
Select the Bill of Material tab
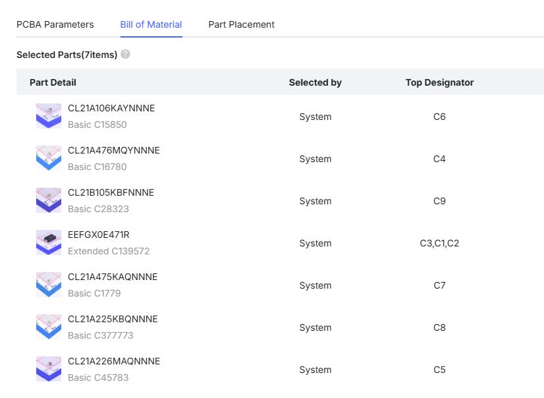point(151,24)
